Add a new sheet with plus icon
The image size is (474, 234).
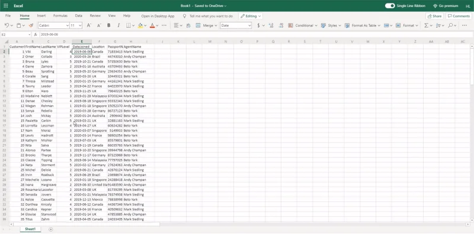click(x=50, y=230)
